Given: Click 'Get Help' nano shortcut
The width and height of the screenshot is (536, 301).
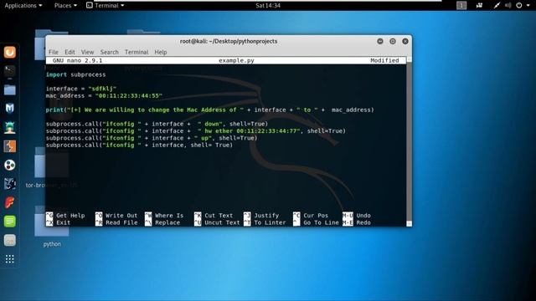Looking at the screenshot, I should coord(70,216).
